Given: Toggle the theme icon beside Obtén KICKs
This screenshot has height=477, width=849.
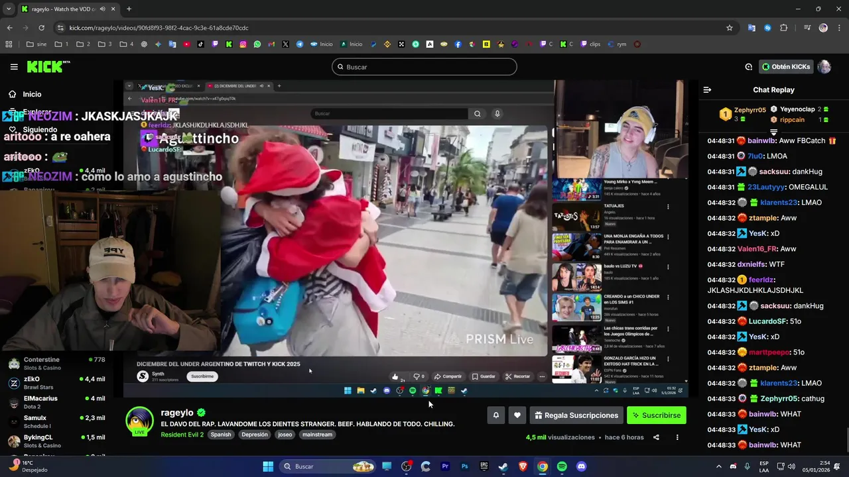Looking at the screenshot, I should pyautogui.click(x=749, y=67).
